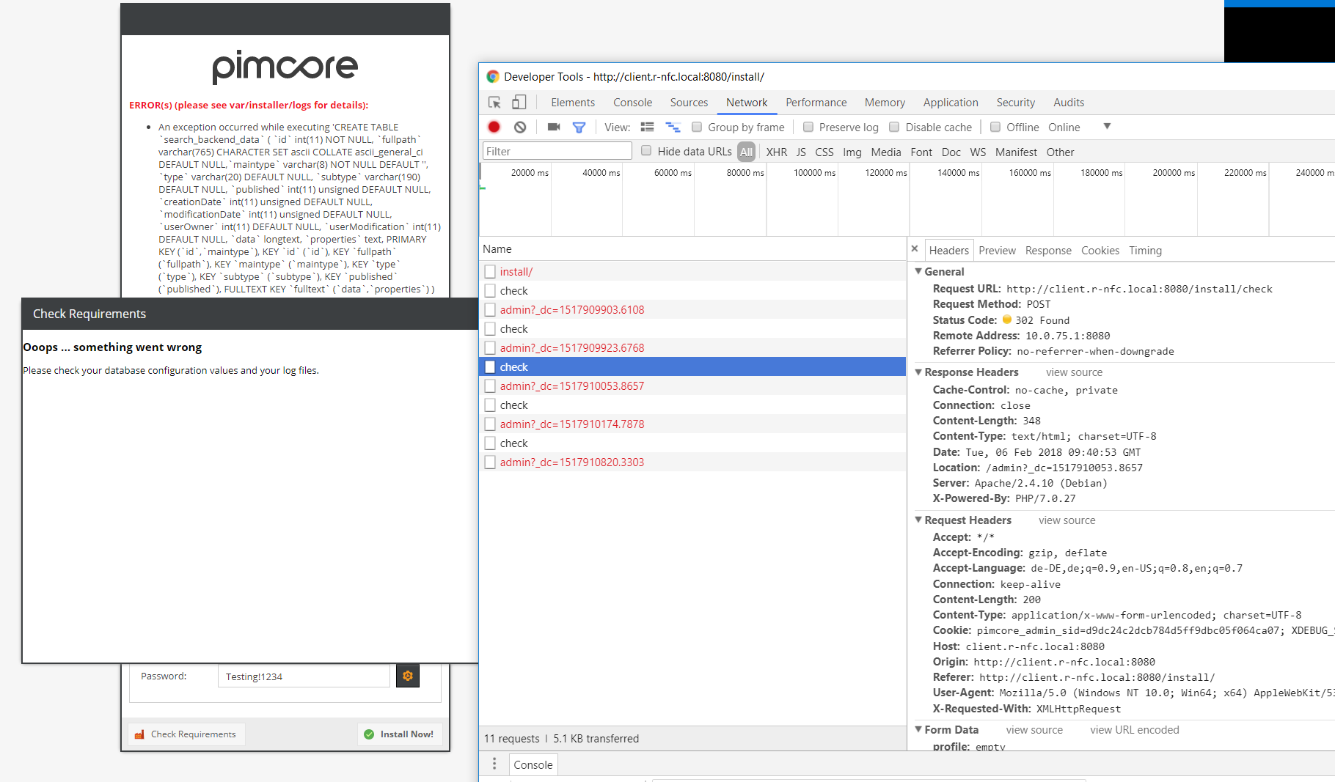Activate the device toolbar in DevTools
1335x782 pixels.
[520, 101]
